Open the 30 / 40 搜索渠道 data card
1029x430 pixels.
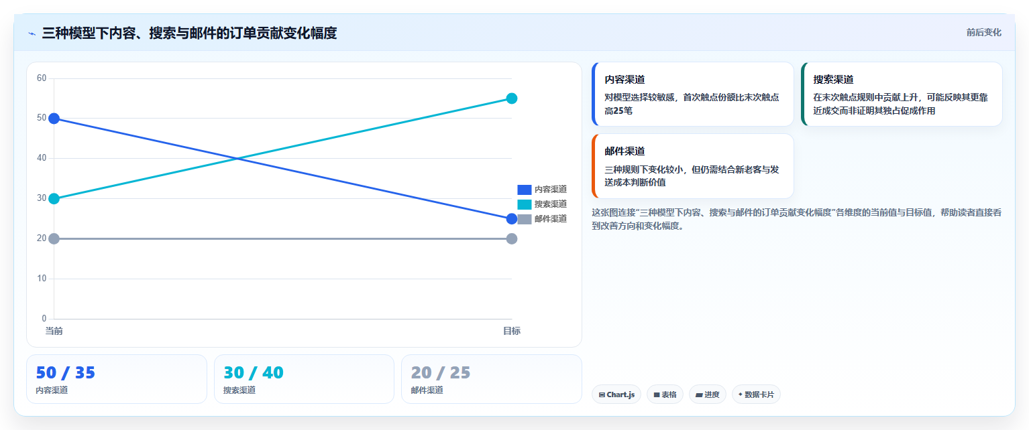coord(304,379)
